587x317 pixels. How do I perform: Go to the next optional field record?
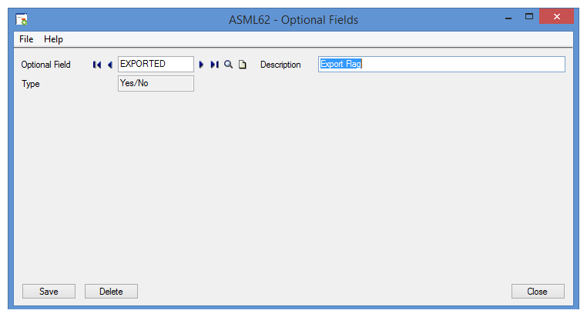tap(202, 65)
